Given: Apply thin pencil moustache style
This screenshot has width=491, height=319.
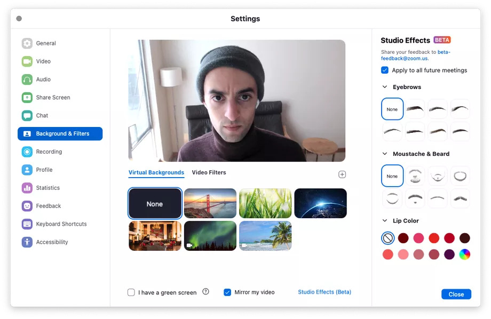Looking at the screenshot, I should point(438,198).
